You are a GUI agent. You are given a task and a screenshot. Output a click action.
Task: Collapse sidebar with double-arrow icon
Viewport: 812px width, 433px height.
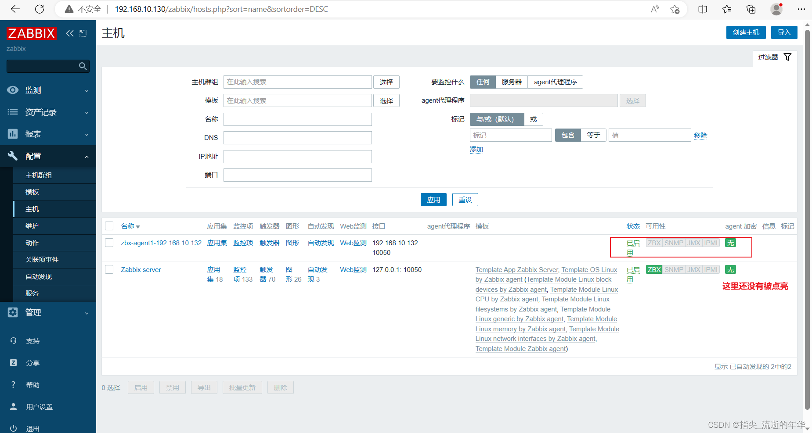click(70, 33)
